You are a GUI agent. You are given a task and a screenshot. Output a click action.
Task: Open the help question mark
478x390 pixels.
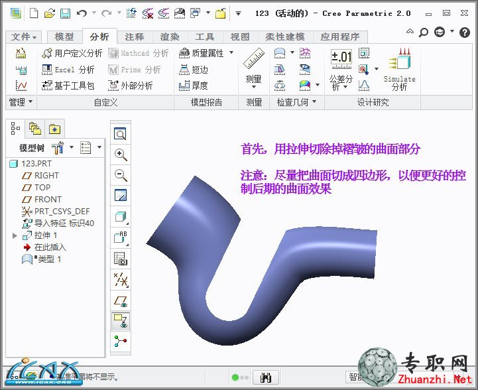click(x=465, y=32)
